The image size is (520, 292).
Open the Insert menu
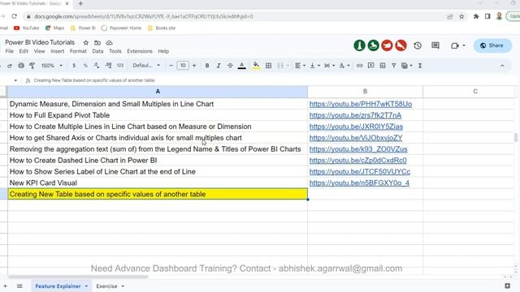point(58,51)
